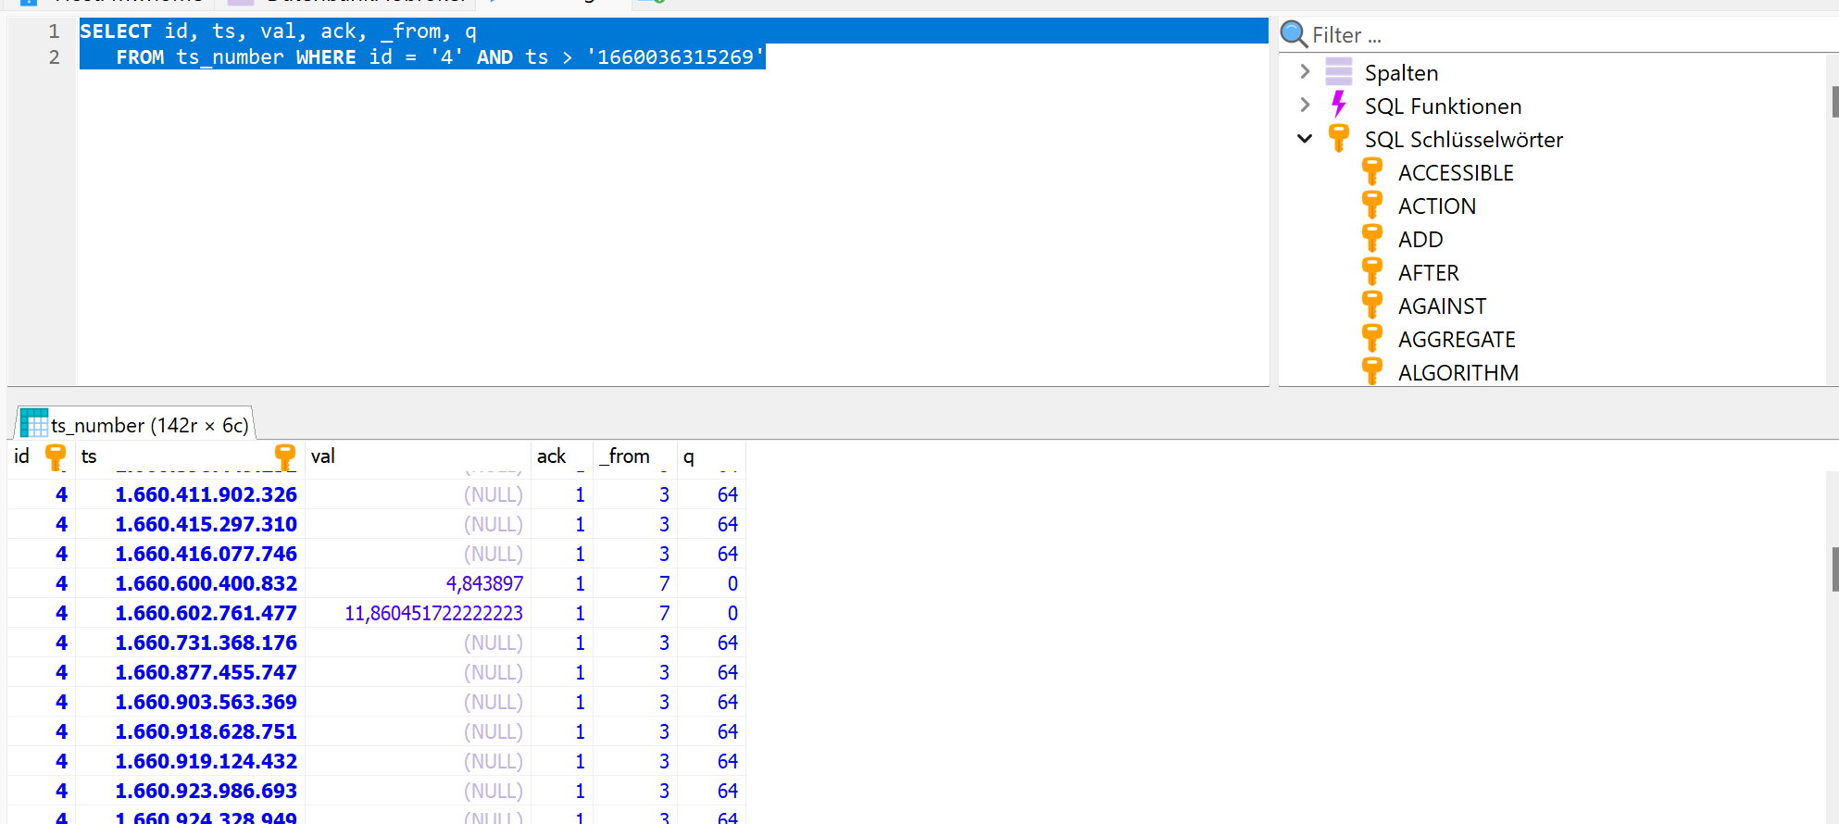Select _from cell 7 in row 1.660.600.400.832
1839x824 pixels.
(635, 583)
